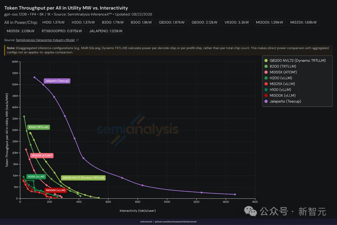
Task: Click the 'Interactivity (tok/s/user)' axis label
Action: click(138, 211)
